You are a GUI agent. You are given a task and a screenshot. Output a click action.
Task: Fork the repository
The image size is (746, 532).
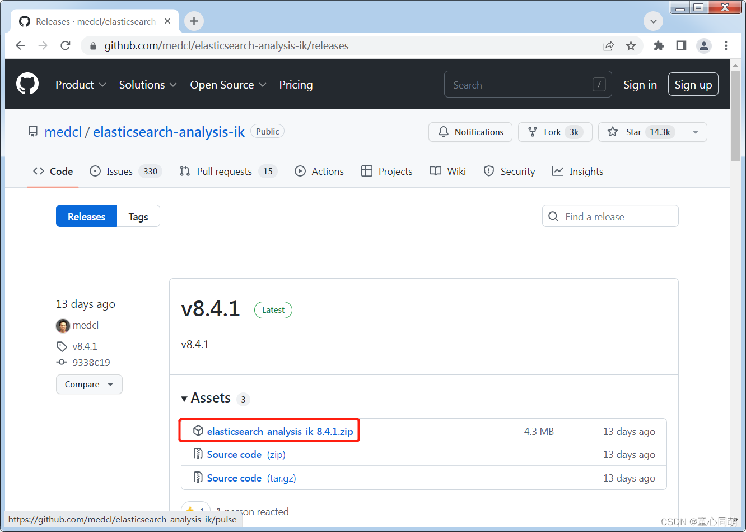point(555,132)
